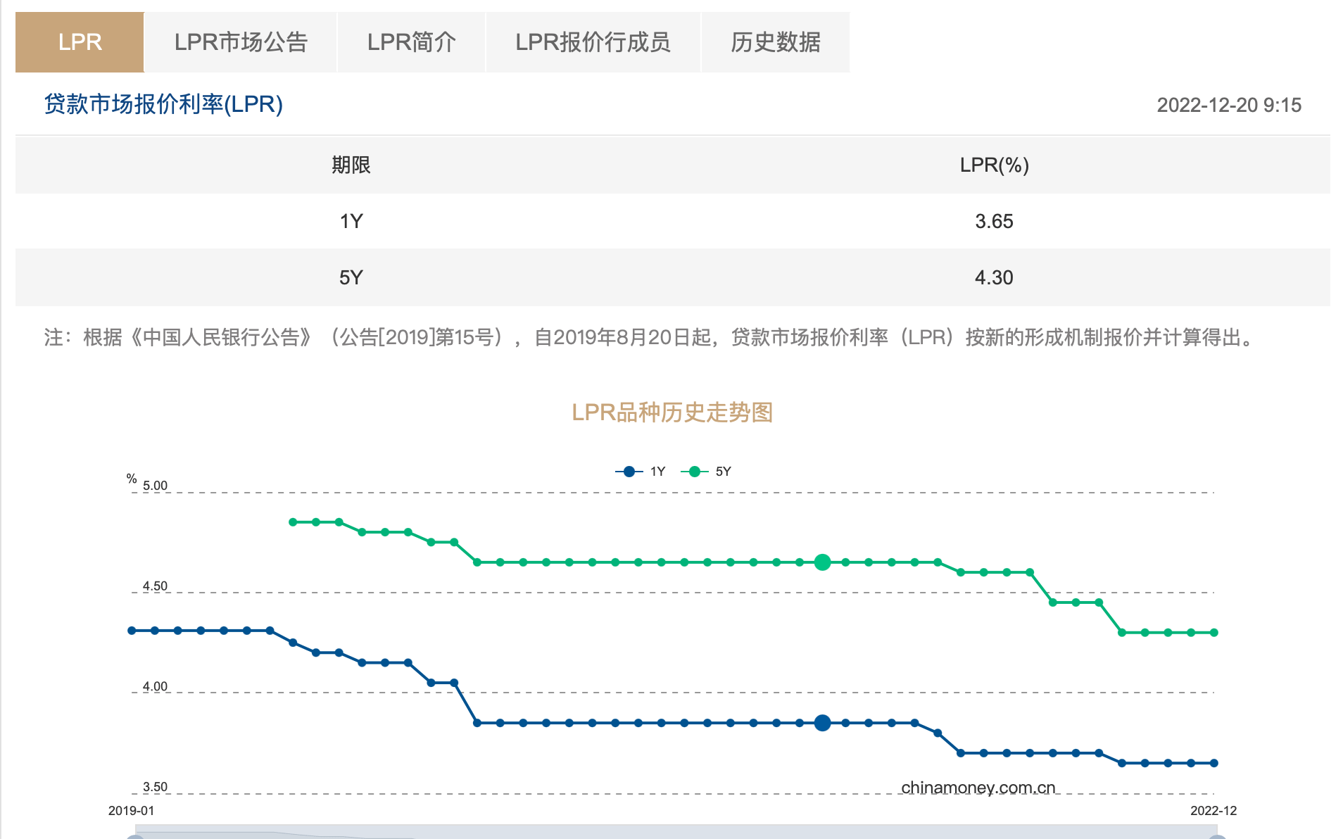Select the 5Y row in the rate table
The image size is (1343, 839).
(x=671, y=277)
